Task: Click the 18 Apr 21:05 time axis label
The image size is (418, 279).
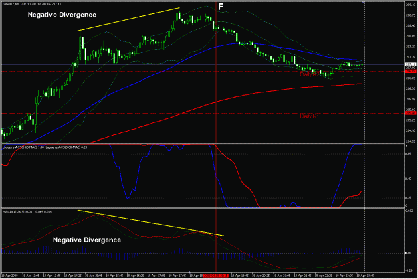Action: pyautogui.click(x=282, y=276)
